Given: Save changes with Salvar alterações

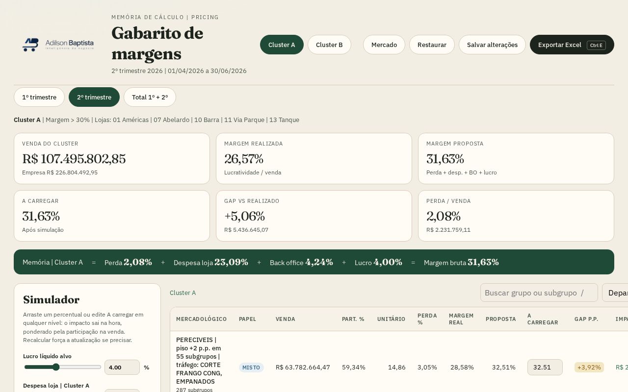Looking at the screenshot, I should (x=492, y=45).
